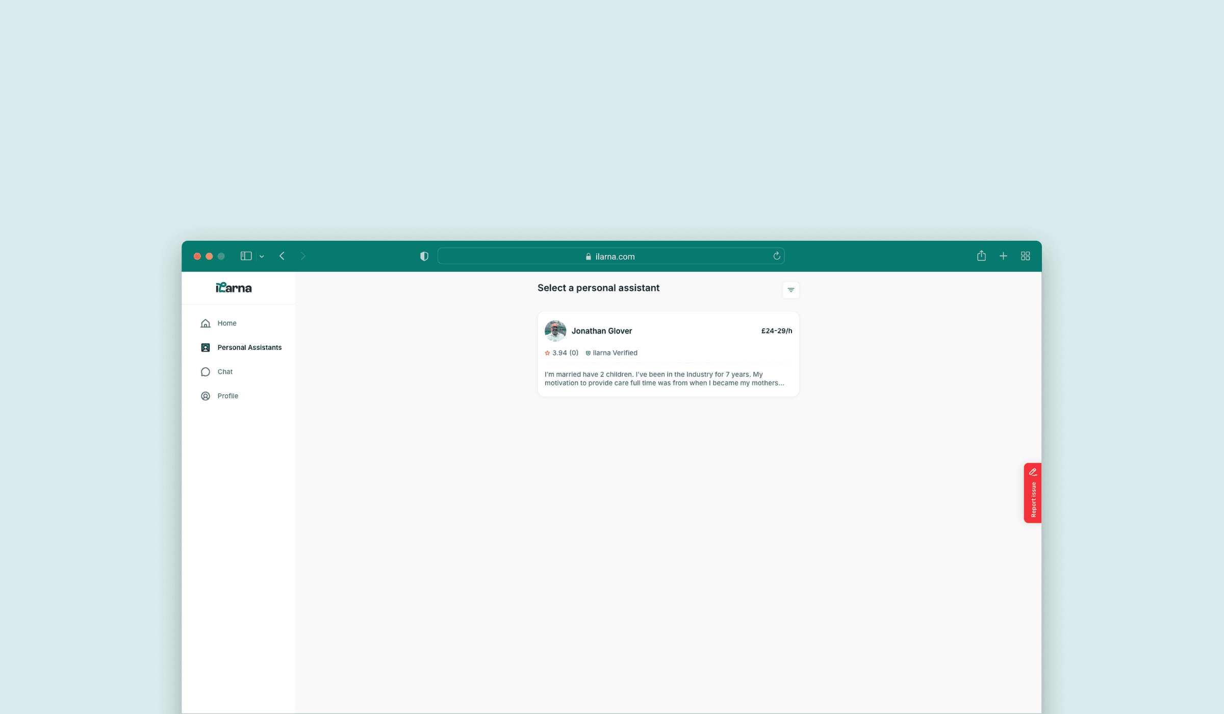The image size is (1224, 714).
Task: Reload the page with the refresh icon
Action: 776,256
